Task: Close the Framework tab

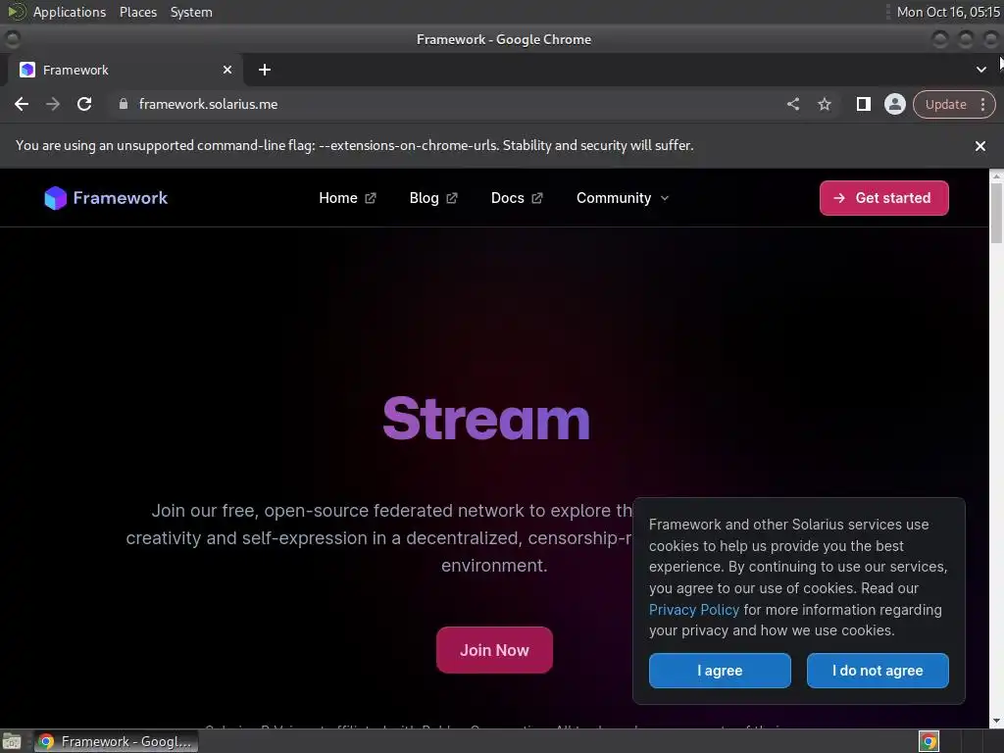Action: pyautogui.click(x=227, y=70)
